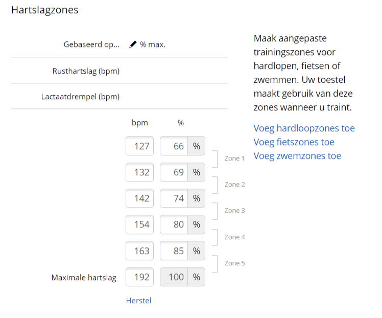The width and height of the screenshot is (382, 318).
Task: Click the 69 percent input field
Action: (174, 172)
